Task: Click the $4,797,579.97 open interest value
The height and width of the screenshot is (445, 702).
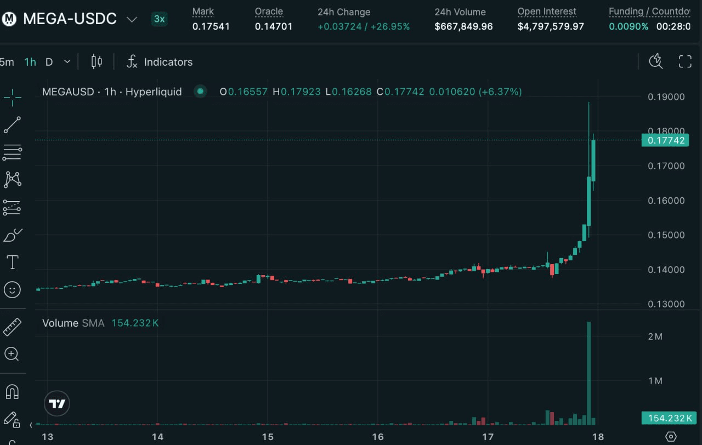Action: pos(551,26)
